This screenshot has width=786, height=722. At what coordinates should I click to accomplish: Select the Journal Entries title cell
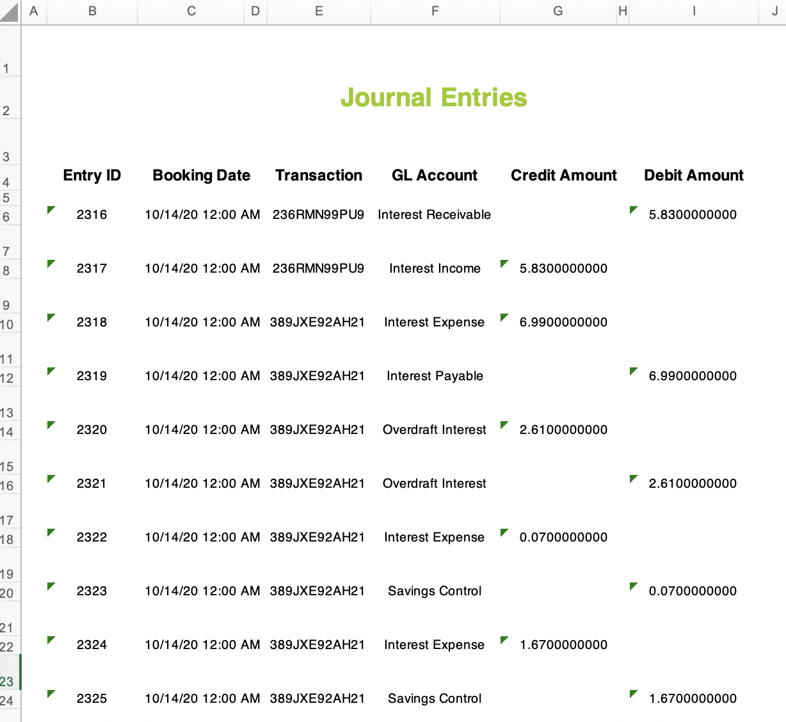(x=435, y=99)
